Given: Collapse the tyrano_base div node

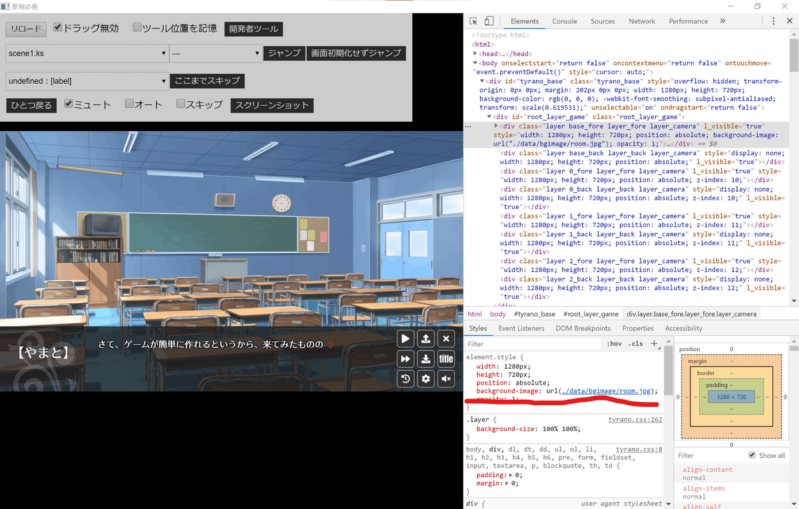Looking at the screenshot, I should 482,81.
